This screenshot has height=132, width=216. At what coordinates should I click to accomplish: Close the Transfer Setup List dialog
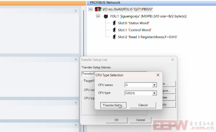click(173, 60)
